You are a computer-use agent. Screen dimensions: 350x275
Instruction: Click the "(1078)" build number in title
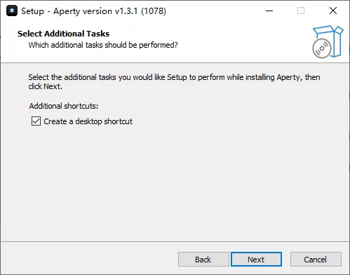coord(154,11)
